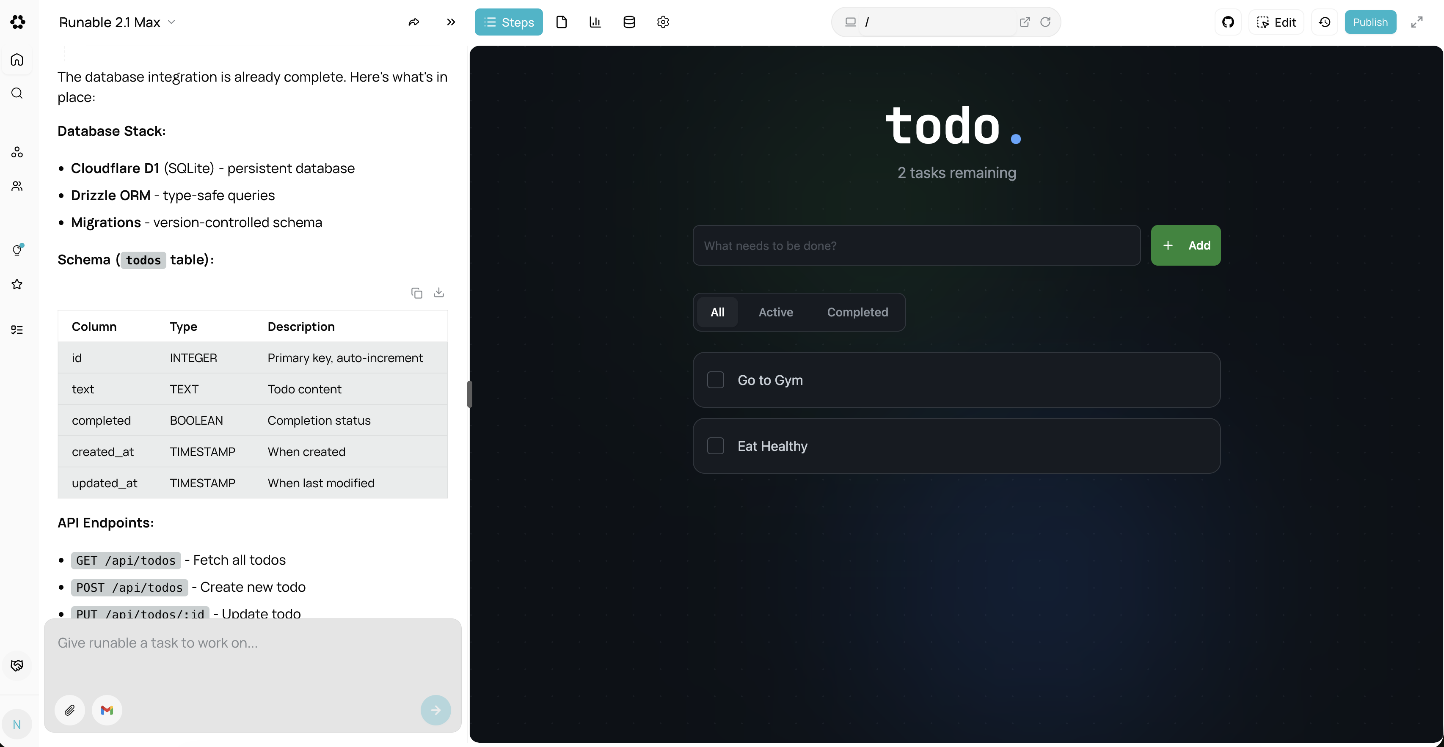1444x747 pixels.
Task: Attach a file with the paperclip icon
Action: (69, 710)
